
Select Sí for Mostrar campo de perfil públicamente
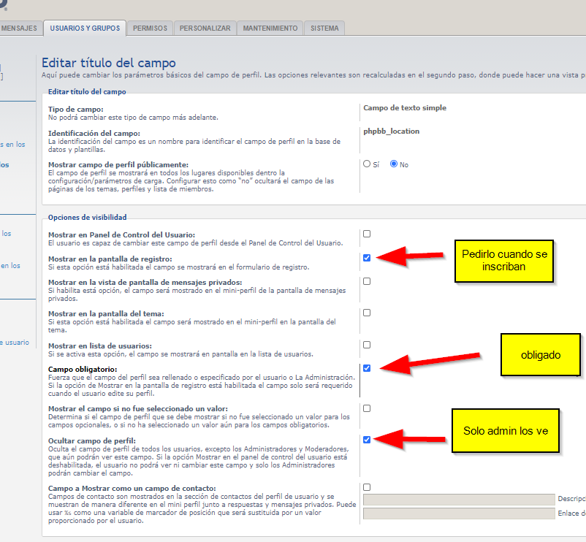click(368, 164)
